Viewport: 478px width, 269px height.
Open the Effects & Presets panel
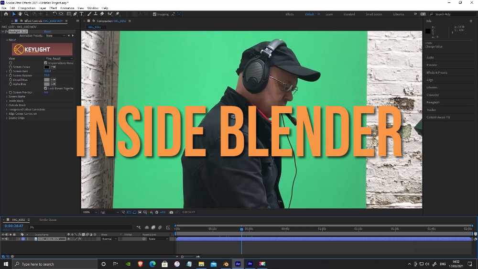click(437, 73)
